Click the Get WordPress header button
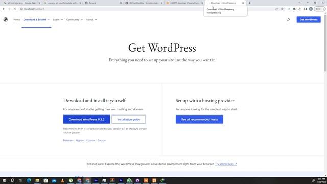The image size is (327, 184). (309, 20)
